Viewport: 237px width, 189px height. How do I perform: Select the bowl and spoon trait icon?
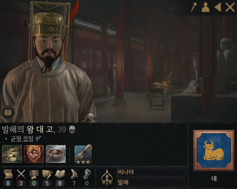(x=56, y=154)
